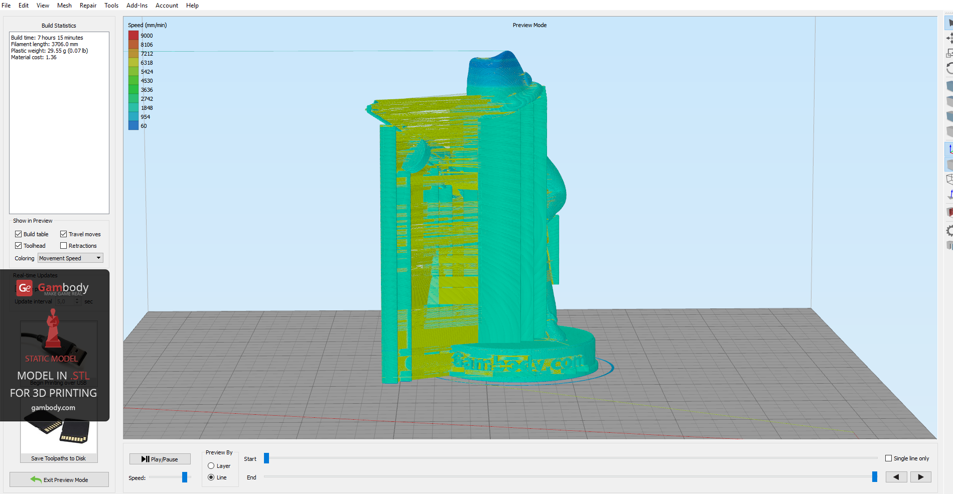Open process settings gear icon
The image size is (953, 494).
pos(950,231)
